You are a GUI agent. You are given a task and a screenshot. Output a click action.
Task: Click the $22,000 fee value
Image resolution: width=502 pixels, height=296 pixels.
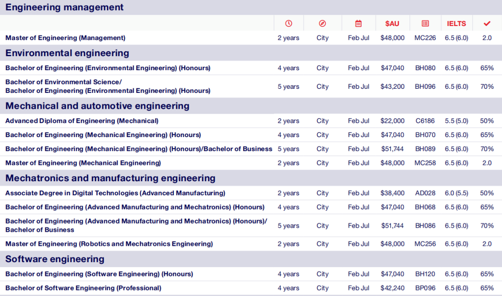click(392, 121)
